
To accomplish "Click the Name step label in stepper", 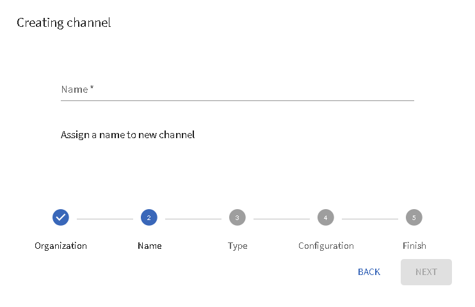I will click(149, 246).
